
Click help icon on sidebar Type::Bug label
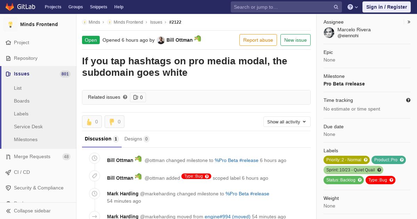coord(391,180)
